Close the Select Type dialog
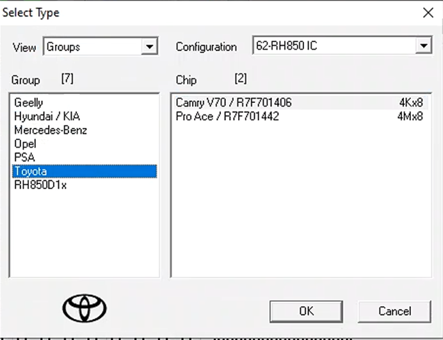 tap(428, 12)
